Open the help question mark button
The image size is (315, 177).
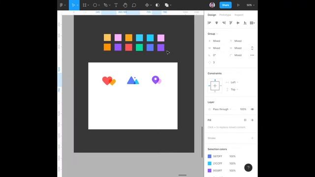click(248, 168)
